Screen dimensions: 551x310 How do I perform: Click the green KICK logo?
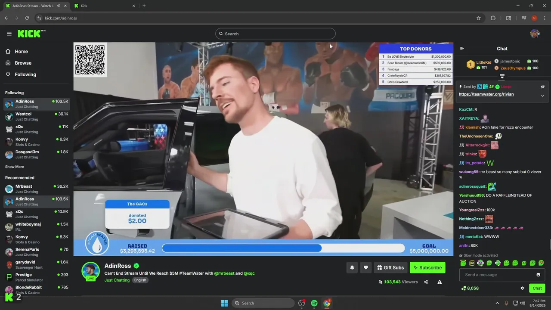pos(31,34)
